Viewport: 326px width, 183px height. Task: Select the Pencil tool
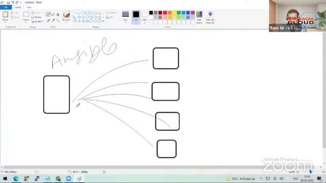click(x=48, y=14)
